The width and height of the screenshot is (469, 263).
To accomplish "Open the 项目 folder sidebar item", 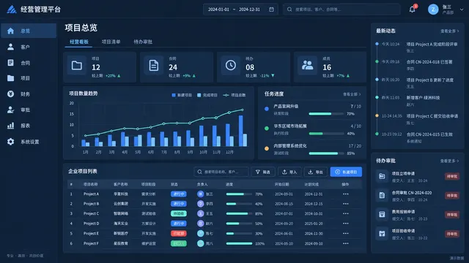I will (x=29, y=78).
